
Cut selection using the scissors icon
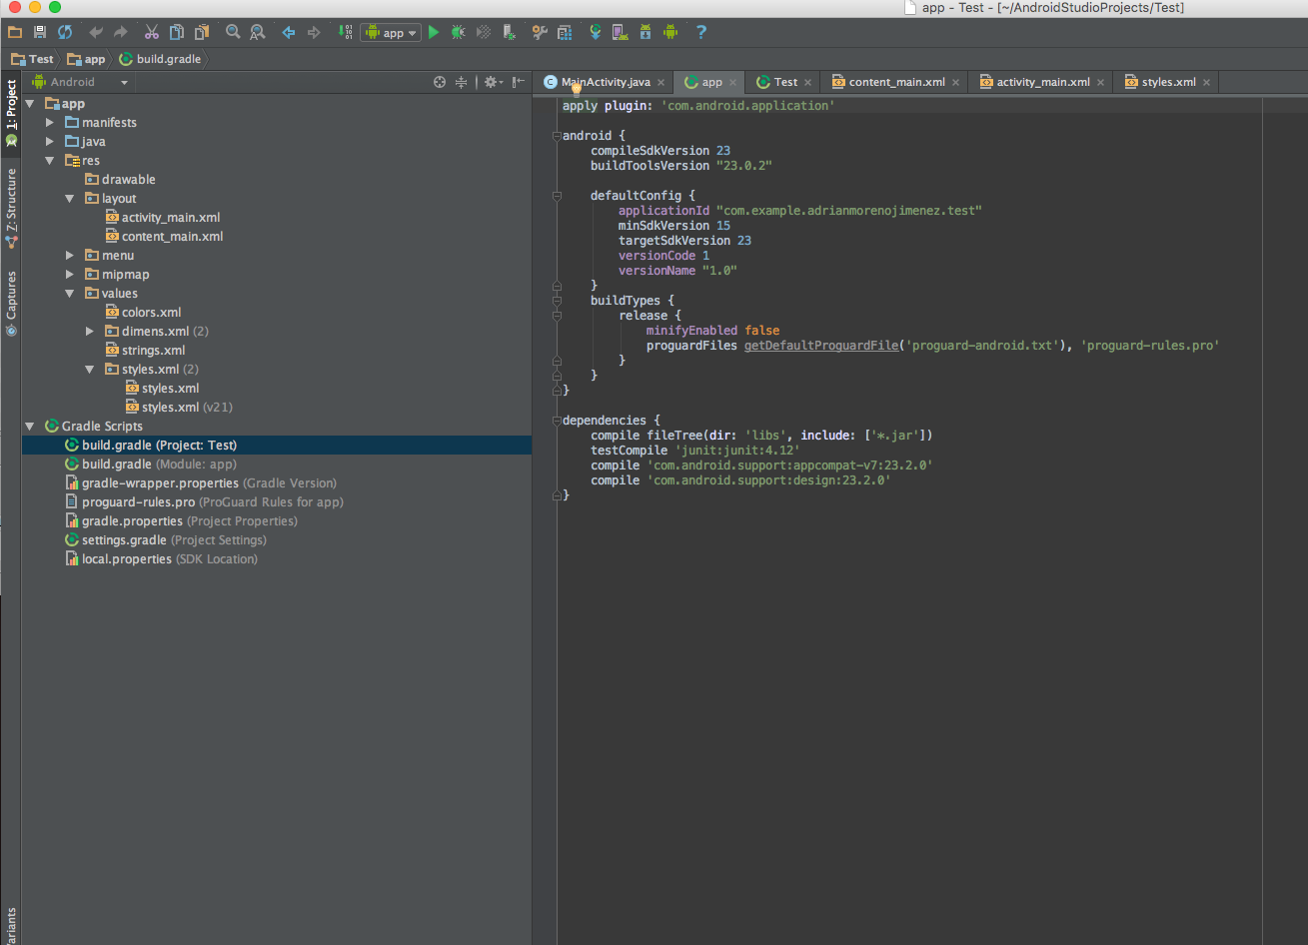click(x=152, y=32)
